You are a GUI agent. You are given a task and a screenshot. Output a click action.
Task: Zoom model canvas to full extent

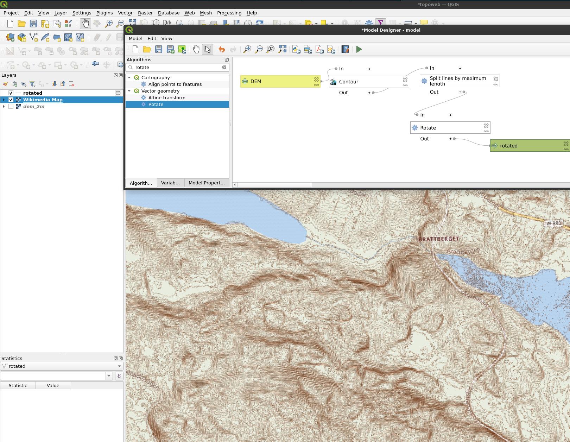click(282, 50)
